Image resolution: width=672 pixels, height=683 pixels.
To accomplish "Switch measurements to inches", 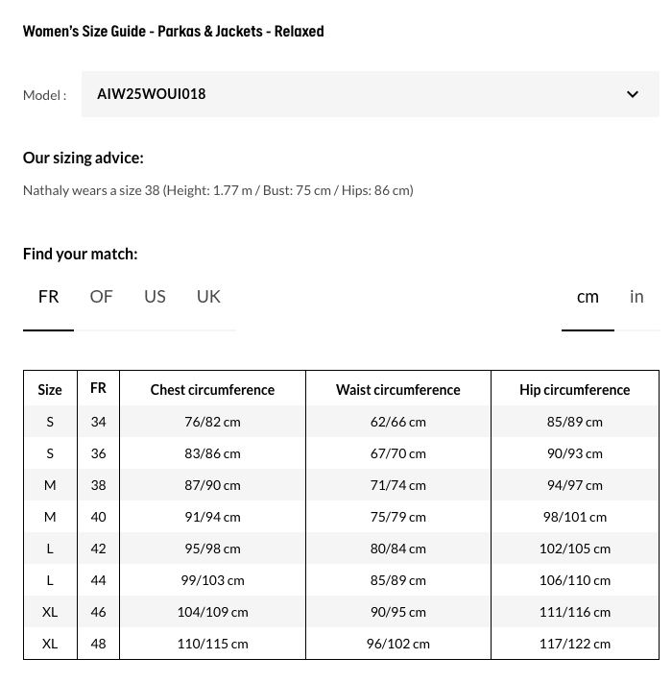I will pyautogui.click(x=636, y=297).
